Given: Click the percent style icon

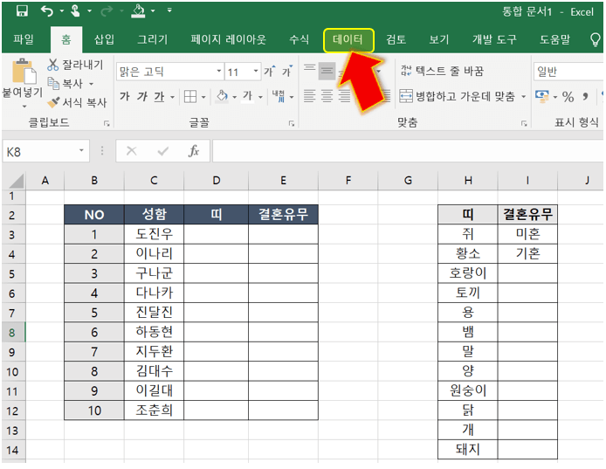Looking at the screenshot, I should [568, 97].
